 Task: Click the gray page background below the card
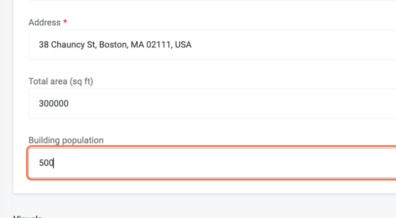[198, 205]
